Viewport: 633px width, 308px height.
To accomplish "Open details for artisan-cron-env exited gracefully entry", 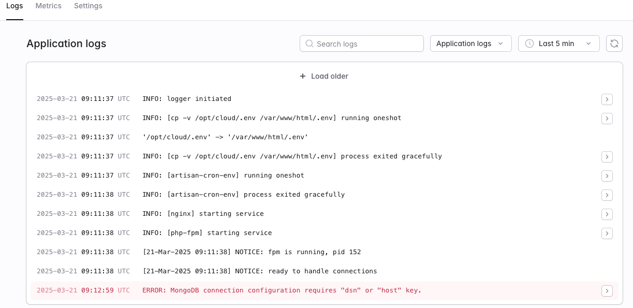I will [607, 195].
